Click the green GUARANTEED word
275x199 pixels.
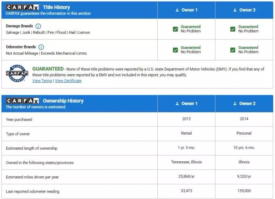pos(48,69)
